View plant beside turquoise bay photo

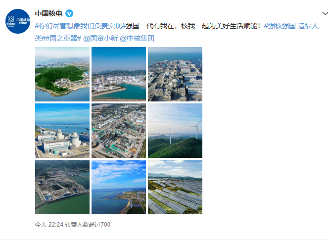[x=119, y=74]
